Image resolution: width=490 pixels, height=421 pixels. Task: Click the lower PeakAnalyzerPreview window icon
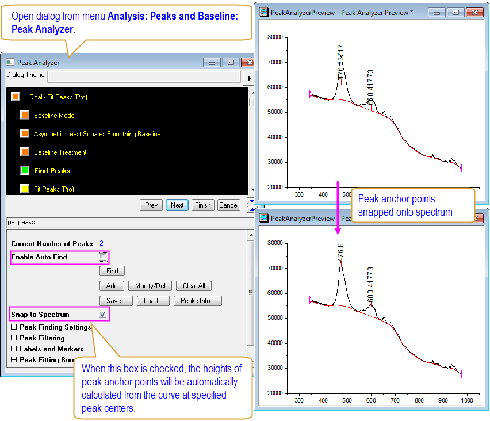click(x=264, y=218)
